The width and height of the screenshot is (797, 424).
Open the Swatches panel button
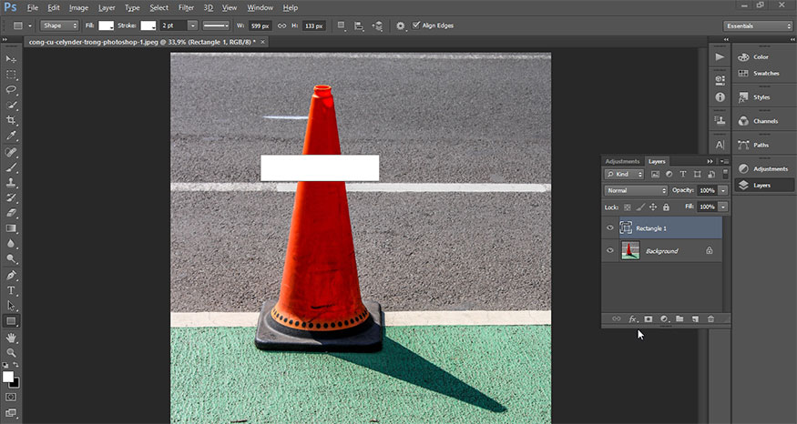761,73
